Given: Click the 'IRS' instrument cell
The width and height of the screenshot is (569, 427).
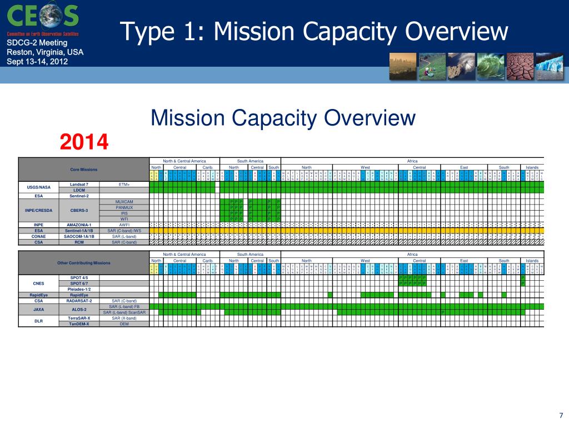Looking at the screenshot, I should pos(124,213).
